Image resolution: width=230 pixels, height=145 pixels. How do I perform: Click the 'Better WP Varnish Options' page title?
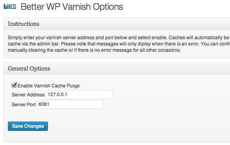coord(72,7)
